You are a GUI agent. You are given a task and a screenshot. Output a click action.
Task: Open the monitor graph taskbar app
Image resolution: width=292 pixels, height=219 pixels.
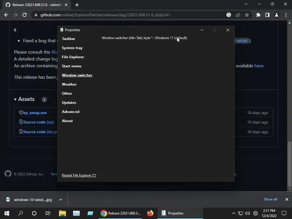pos(76,213)
